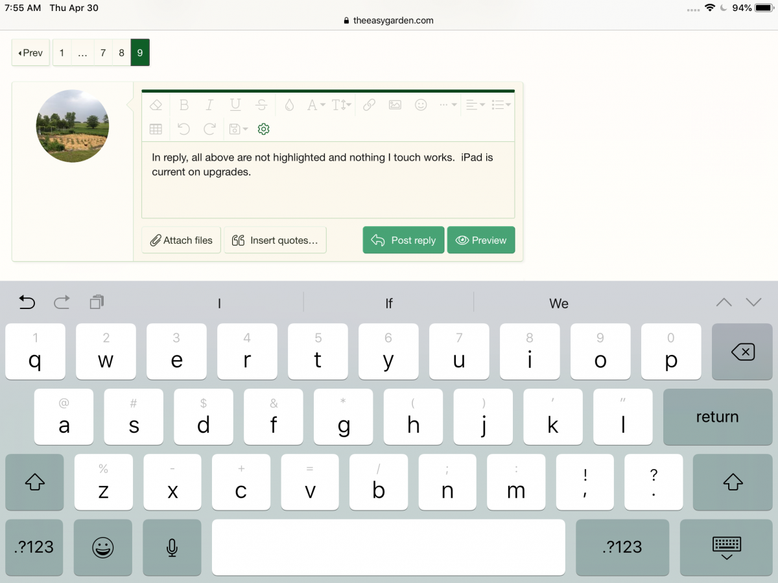
Task: Toggle italic text formatting
Action: (x=209, y=105)
